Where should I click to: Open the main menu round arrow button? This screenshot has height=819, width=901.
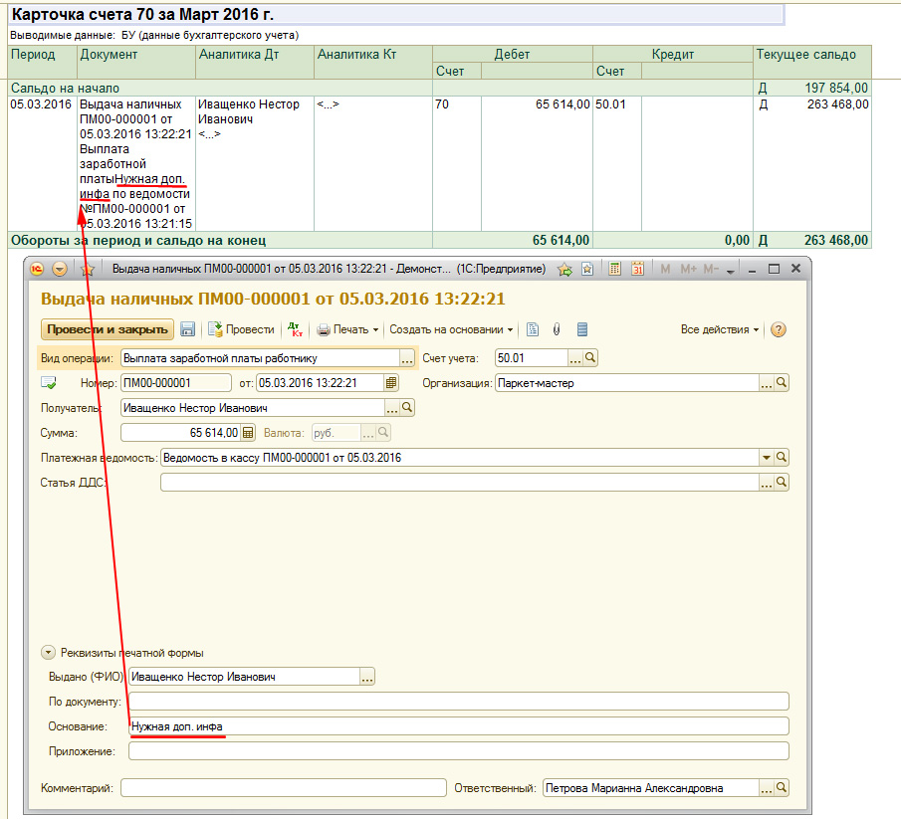(59, 269)
